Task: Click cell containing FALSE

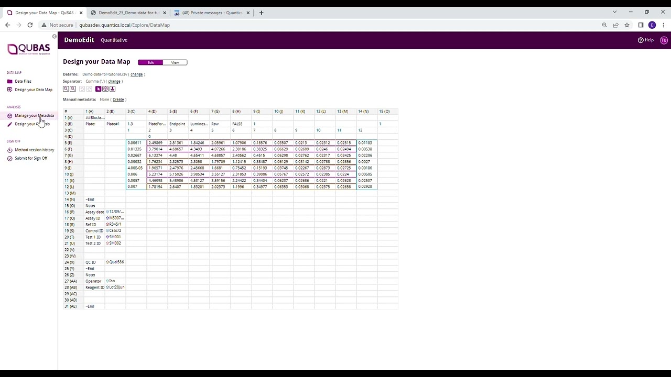Action: 241,124
